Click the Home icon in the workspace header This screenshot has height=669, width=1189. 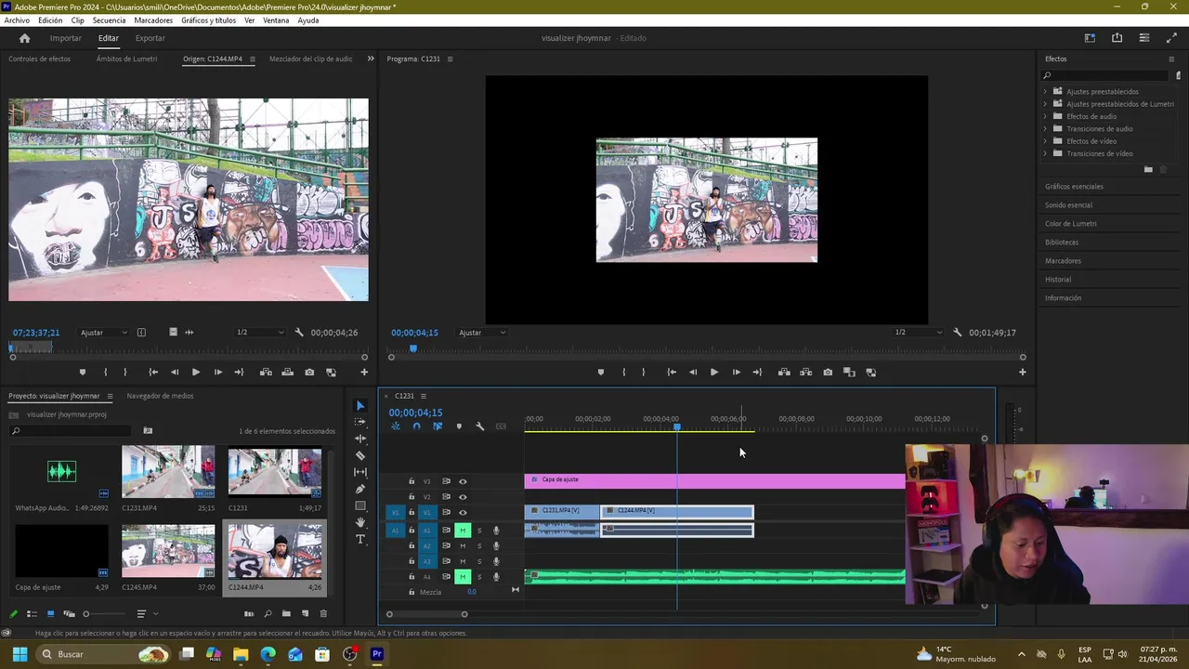coord(24,38)
